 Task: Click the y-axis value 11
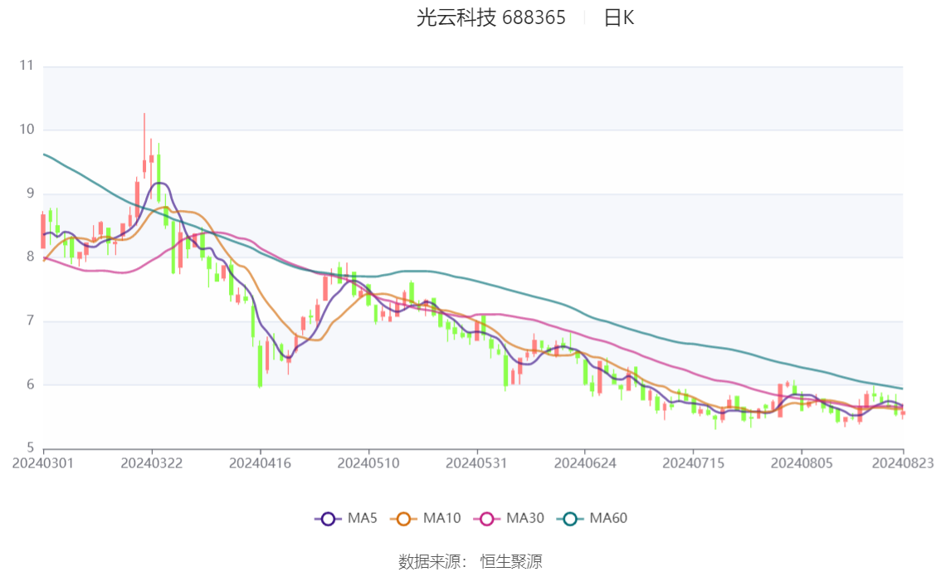point(27,66)
